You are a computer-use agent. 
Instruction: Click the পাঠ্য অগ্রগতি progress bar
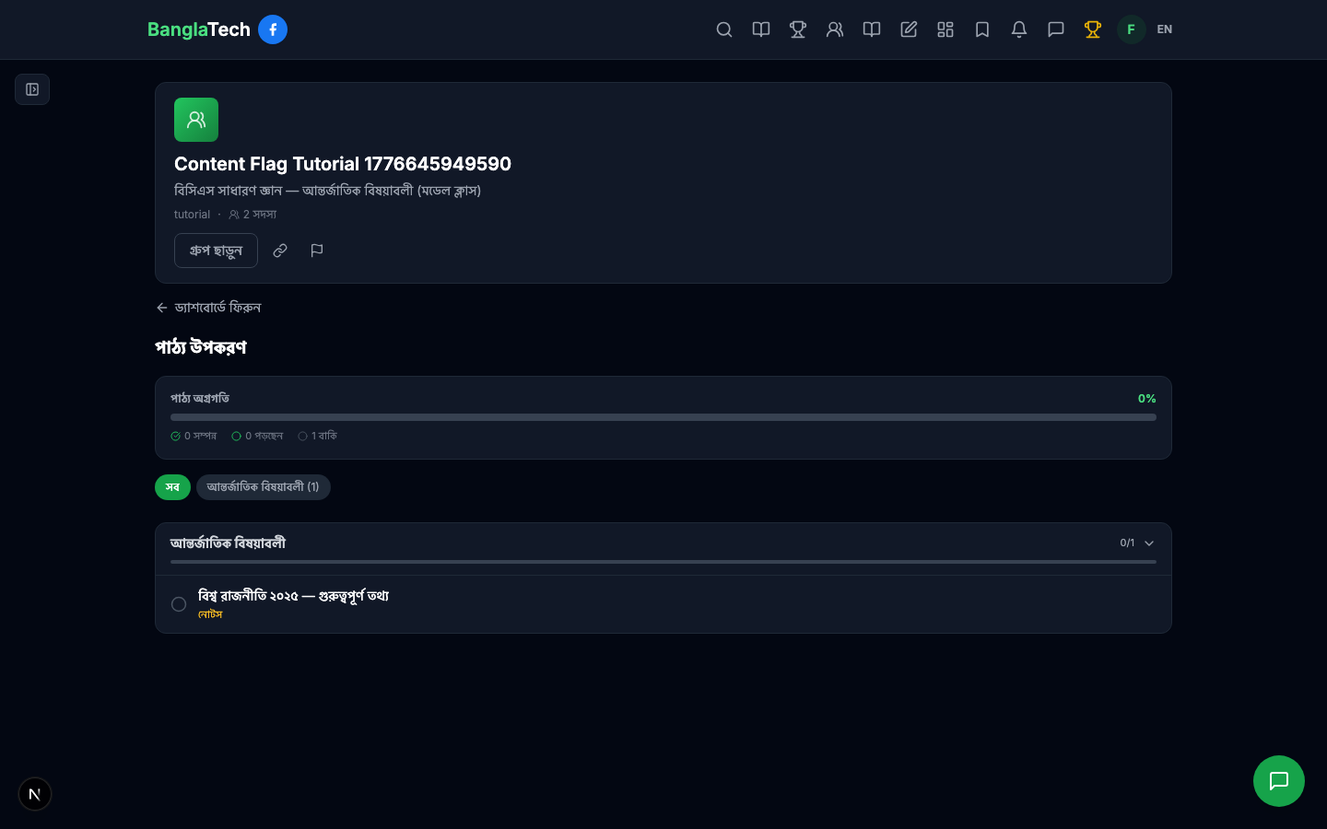663,416
